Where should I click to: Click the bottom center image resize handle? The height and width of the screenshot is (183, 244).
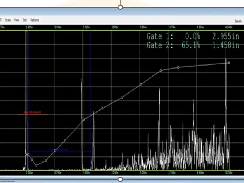tap(120, 180)
